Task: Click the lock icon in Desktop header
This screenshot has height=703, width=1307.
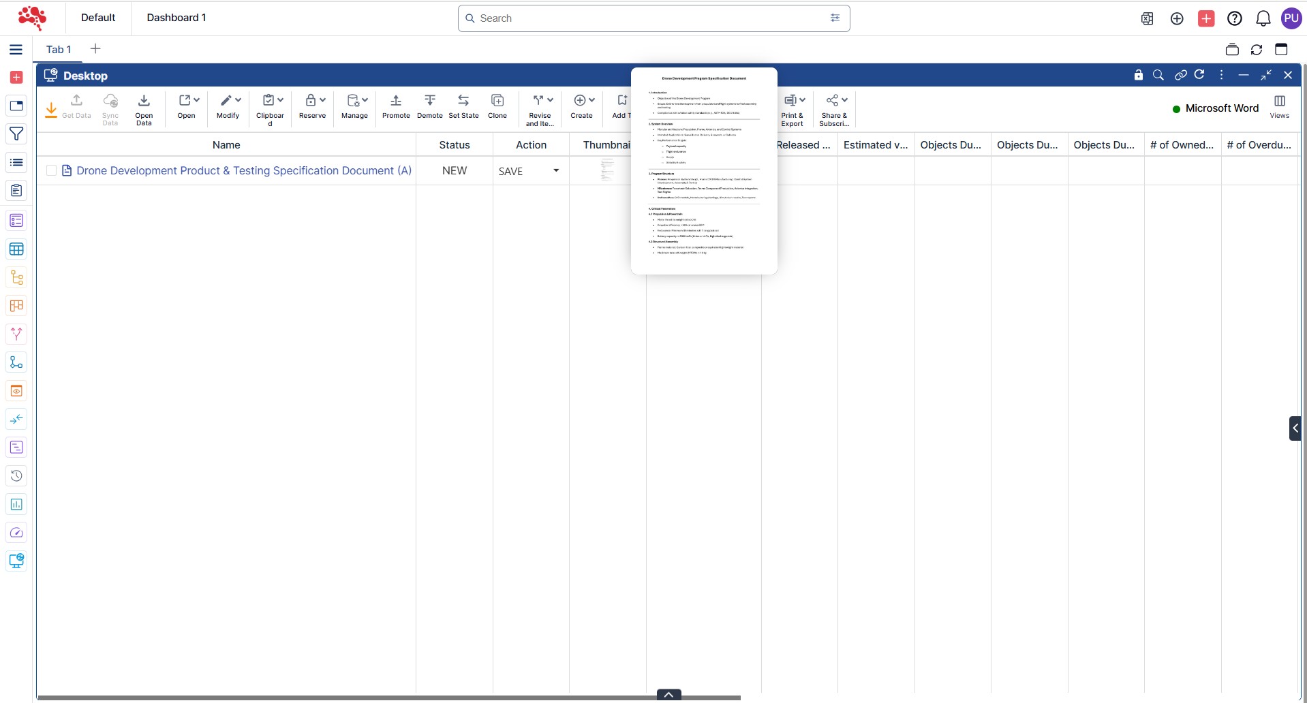Action: point(1138,75)
